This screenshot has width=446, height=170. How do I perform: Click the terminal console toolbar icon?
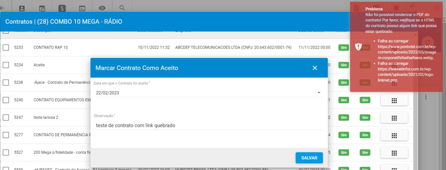[x=82, y=8]
